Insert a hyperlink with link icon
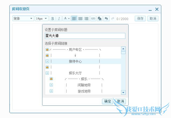Image resolution: width=171 pixels, height=118 pixels. (x=93, y=18)
